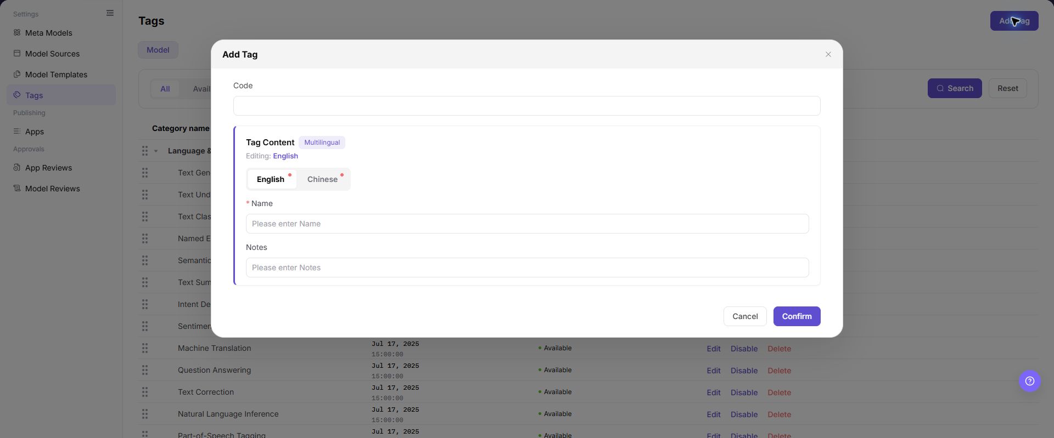Viewport: 1054px width, 438px height.
Task: Disable the Natural Language Inference tag
Action: [744, 414]
